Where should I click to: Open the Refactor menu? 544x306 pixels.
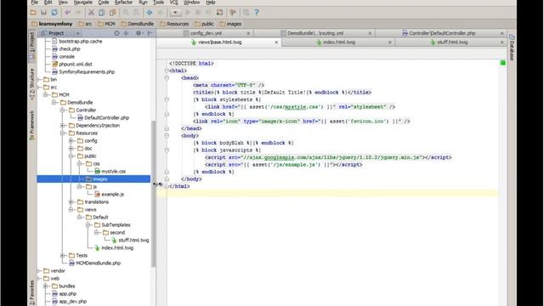[x=123, y=3]
